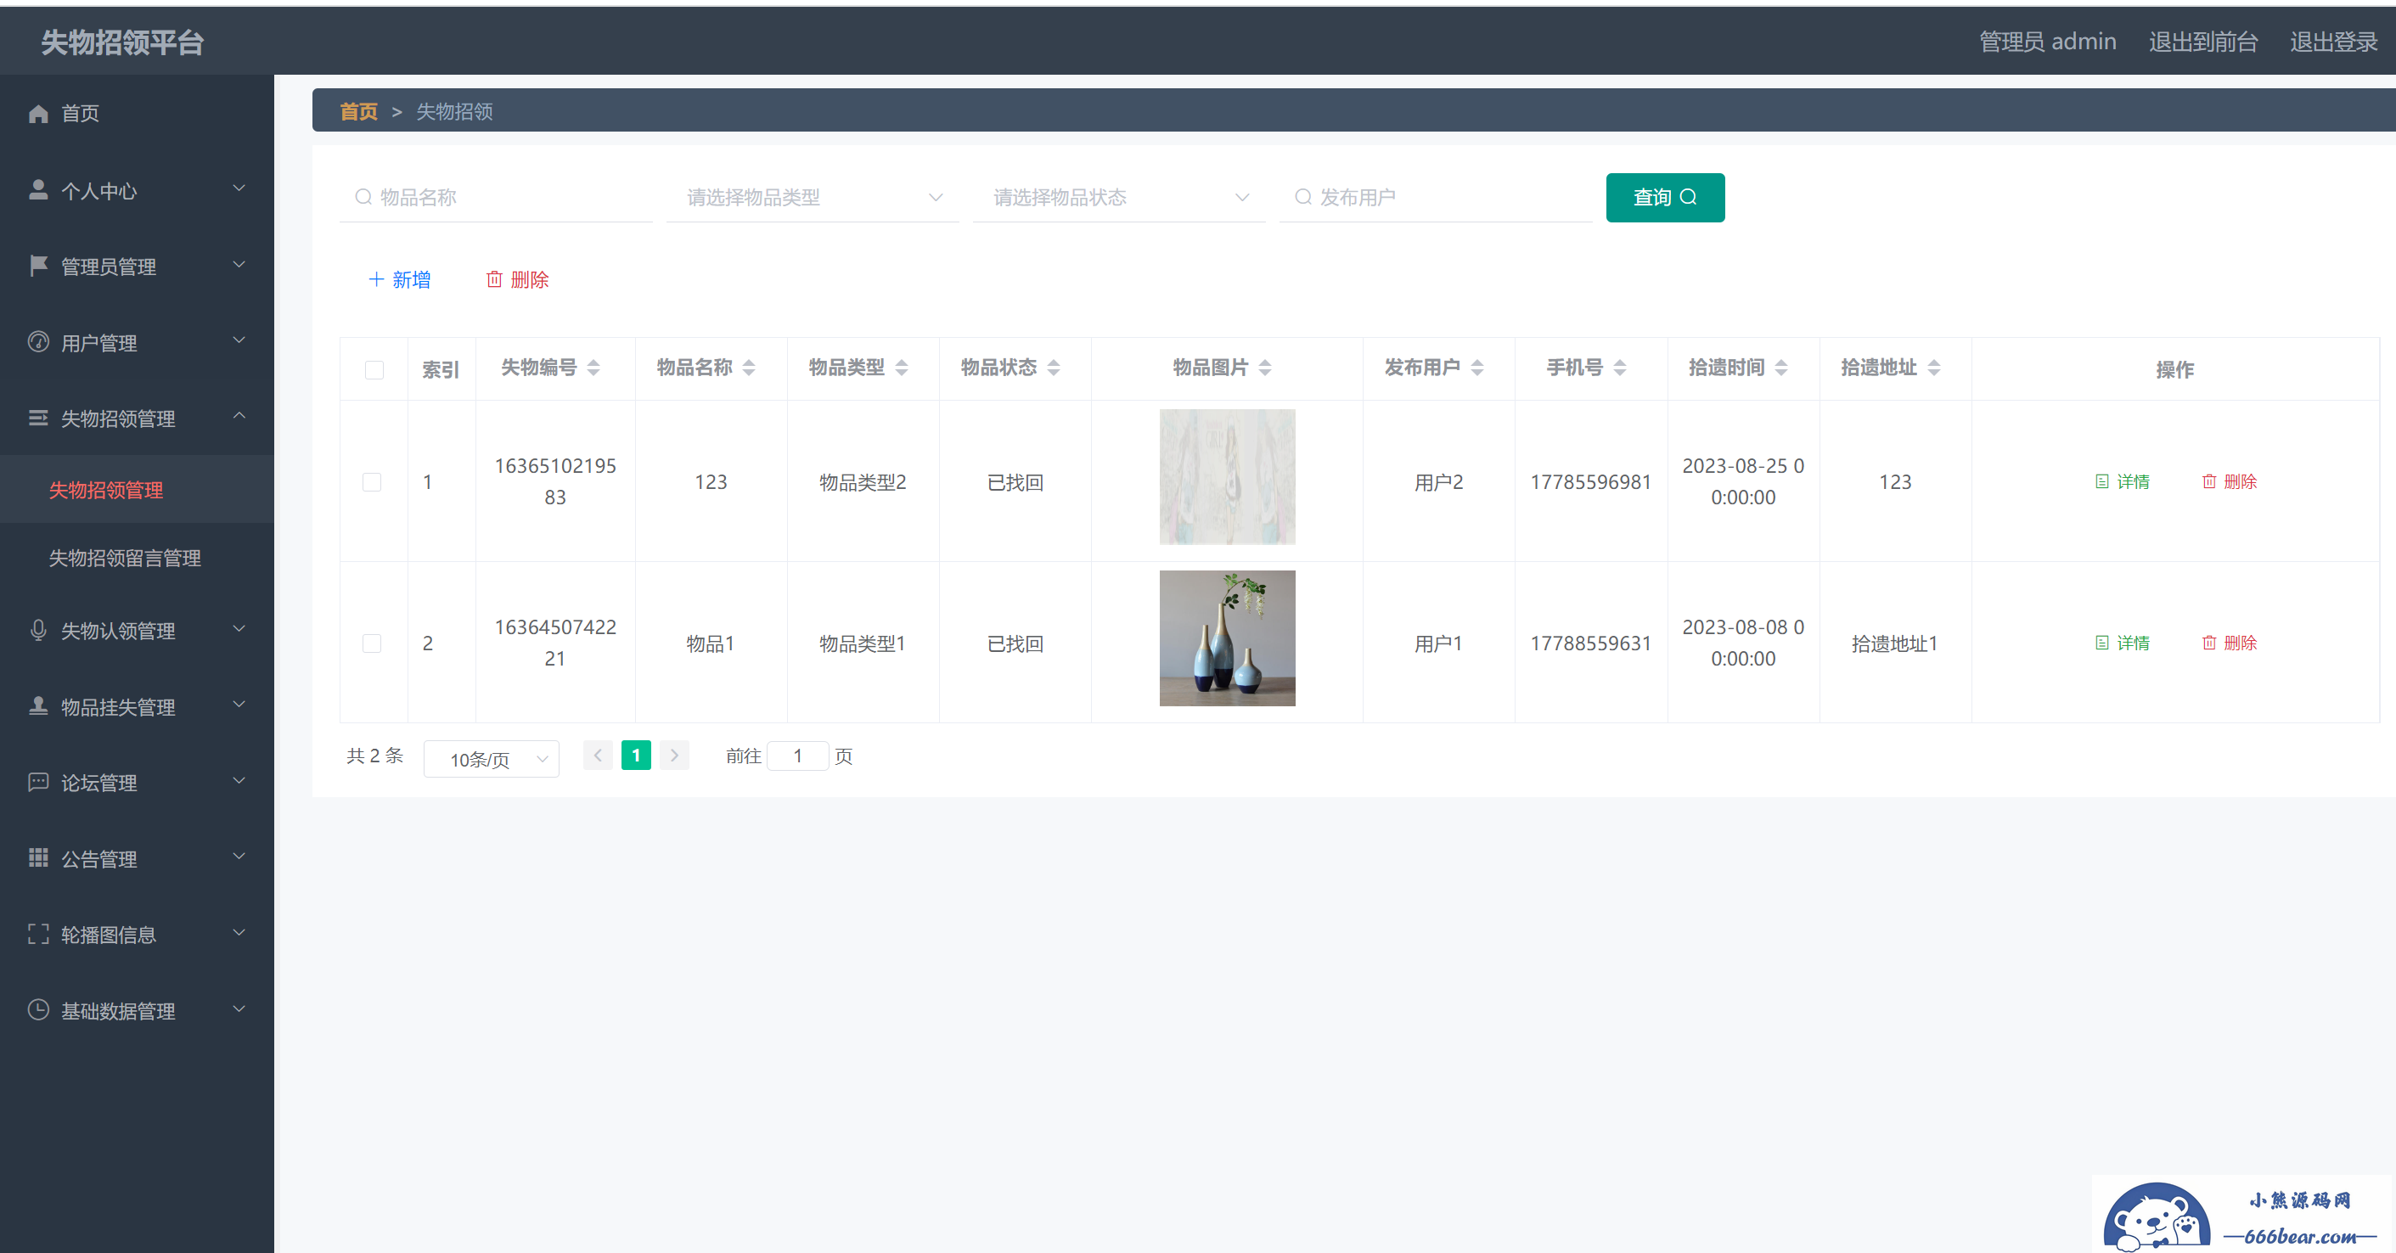Click the 退出登录 link

(2333, 42)
